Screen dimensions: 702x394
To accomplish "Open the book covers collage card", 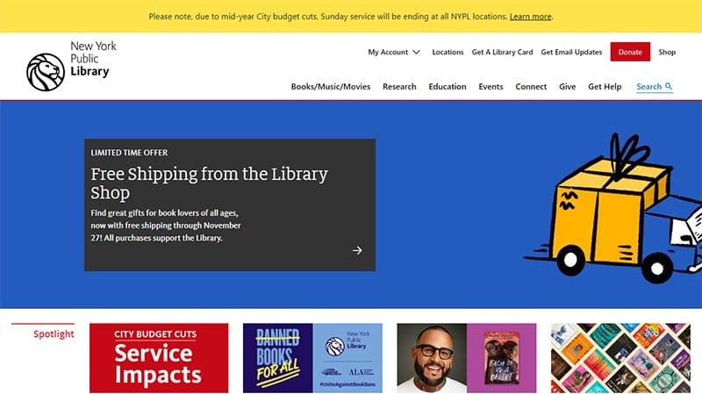I will click(620, 358).
